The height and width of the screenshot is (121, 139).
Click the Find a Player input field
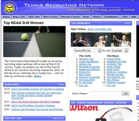click(x=105, y=94)
